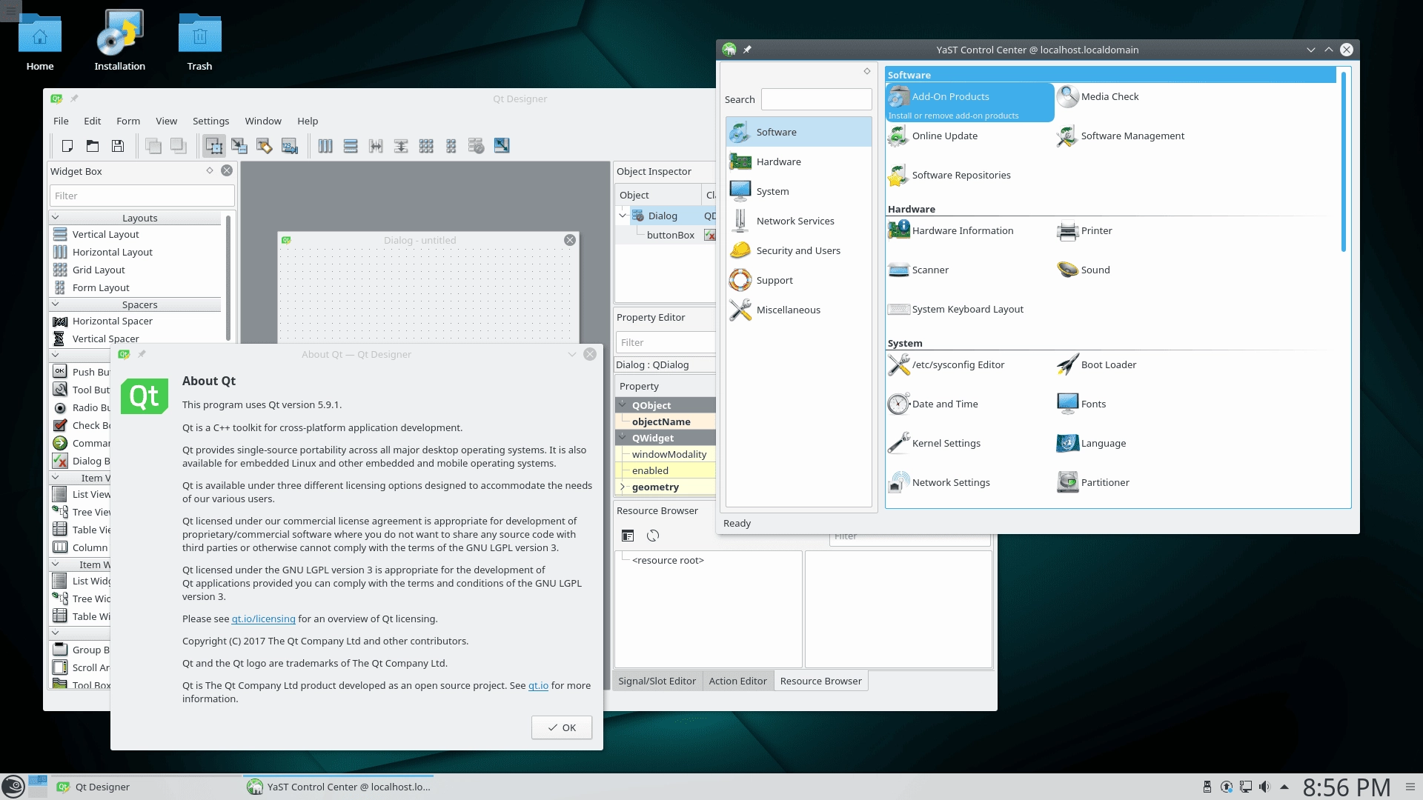Image resolution: width=1423 pixels, height=800 pixels.
Task: Toggle Edit Signals/Slots mode in toolbar
Action: (239, 146)
